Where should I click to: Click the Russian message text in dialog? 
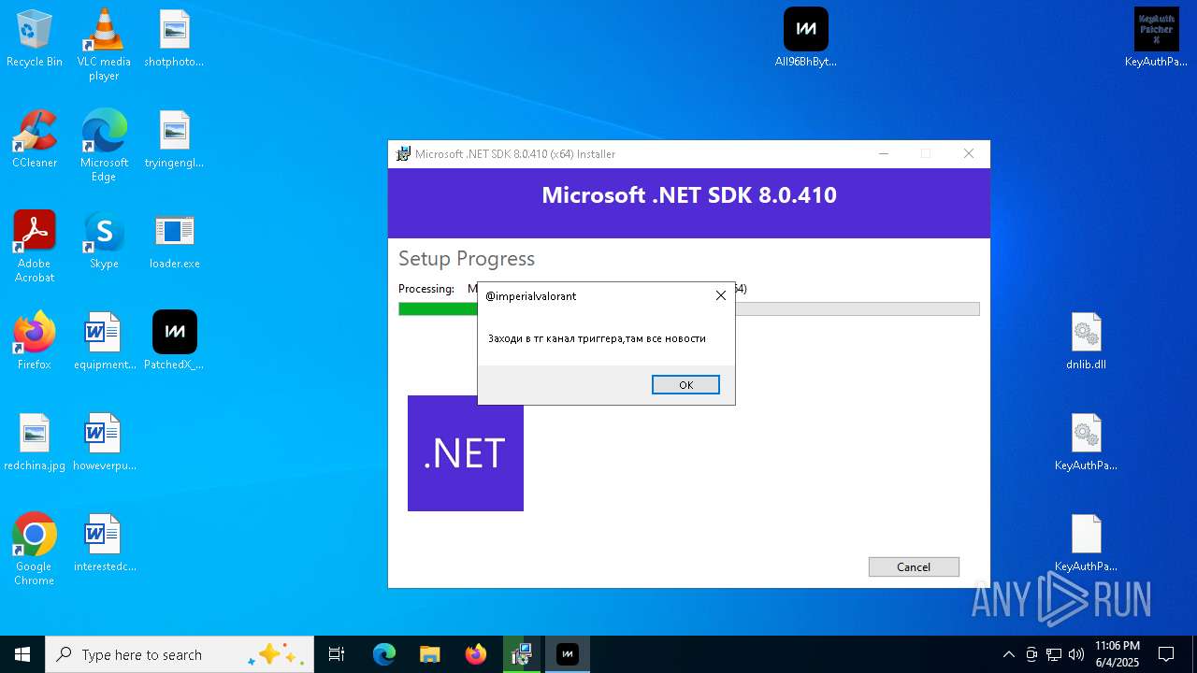597,338
